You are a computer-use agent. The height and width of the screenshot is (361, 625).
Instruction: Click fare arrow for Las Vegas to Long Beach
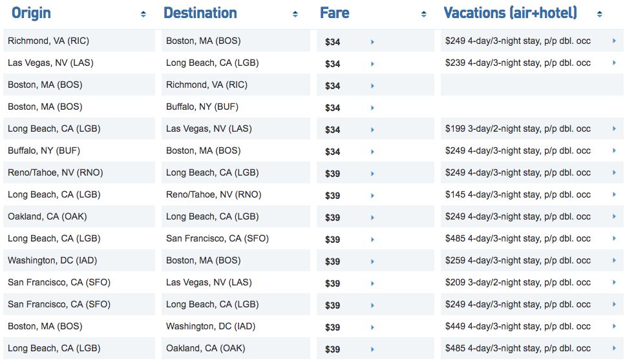point(373,64)
